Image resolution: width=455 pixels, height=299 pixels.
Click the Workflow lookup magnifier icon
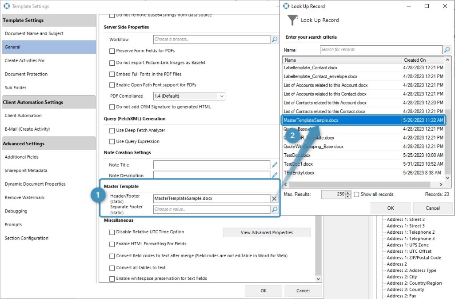(275, 40)
